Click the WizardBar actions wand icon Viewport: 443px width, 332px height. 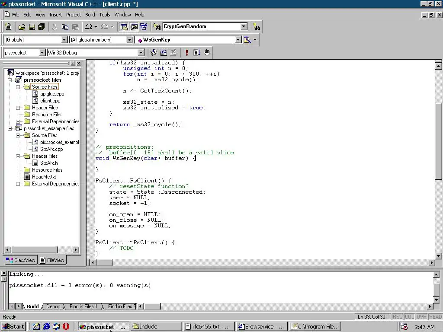(247, 40)
